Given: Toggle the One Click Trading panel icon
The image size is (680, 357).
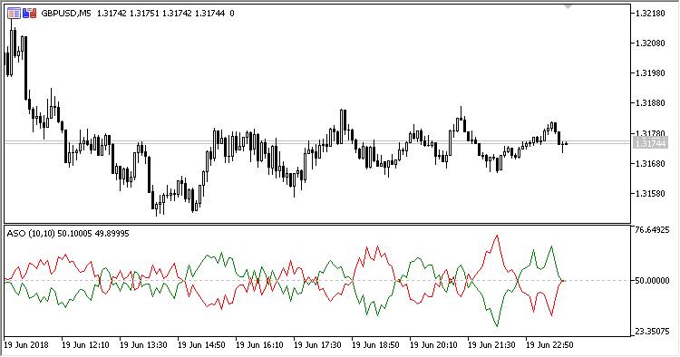Looking at the screenshot, I should [x=30, y=14].
